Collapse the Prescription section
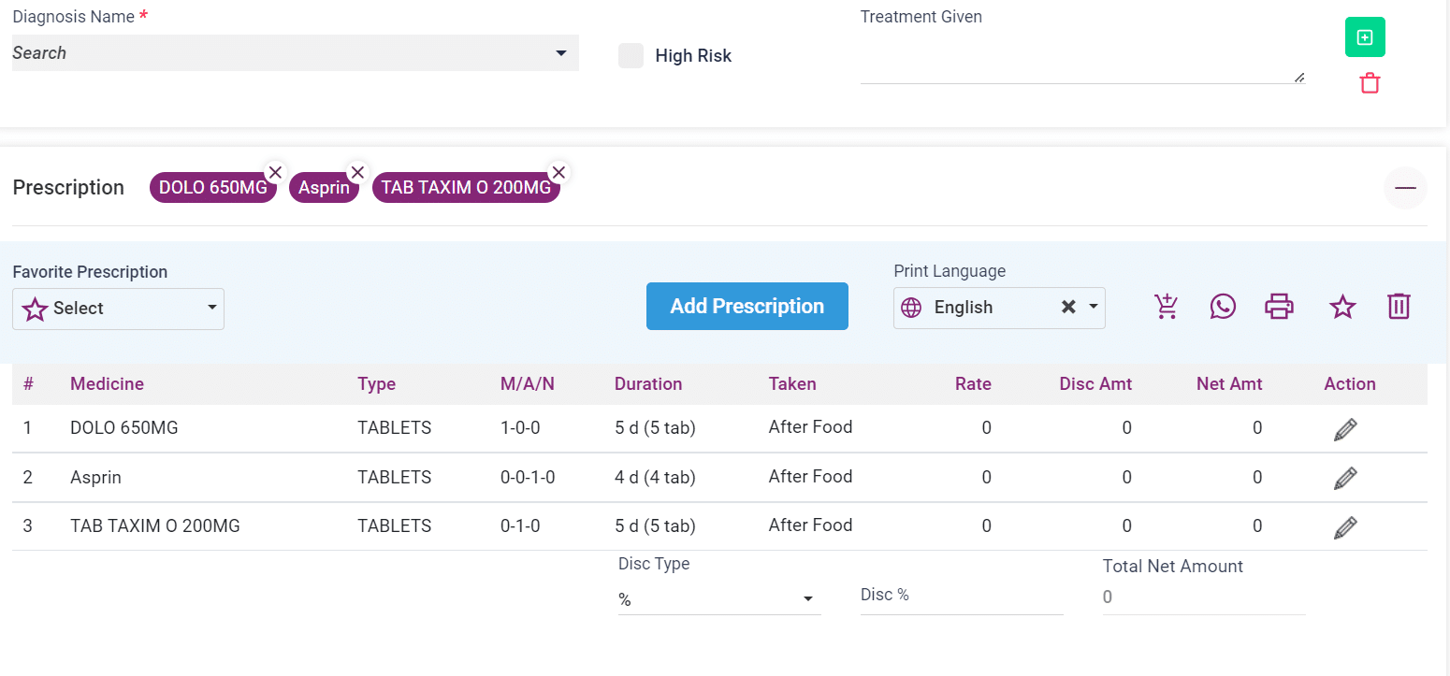Screen dimensions: 1450x676 pyautogui.click(x=1405, y=188)
